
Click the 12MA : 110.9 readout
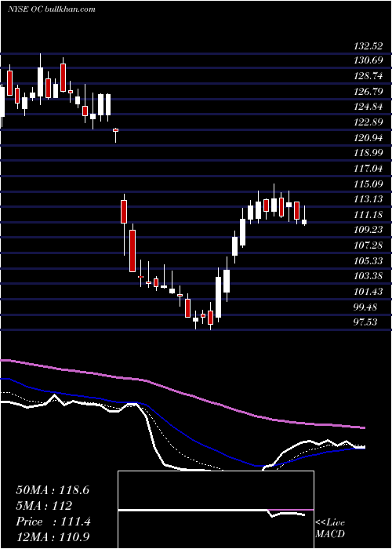(x=54, y=536)
